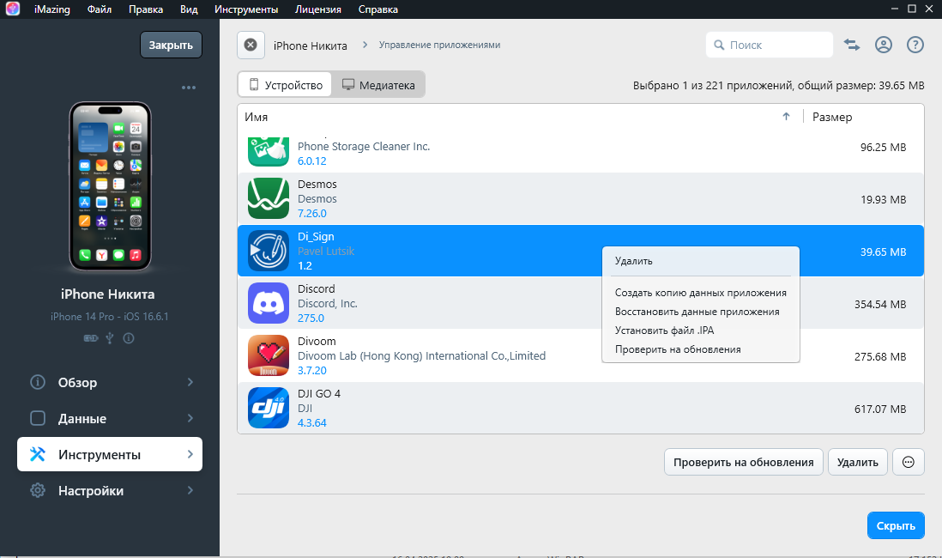Open the Лицензия menu

point(317,9)
